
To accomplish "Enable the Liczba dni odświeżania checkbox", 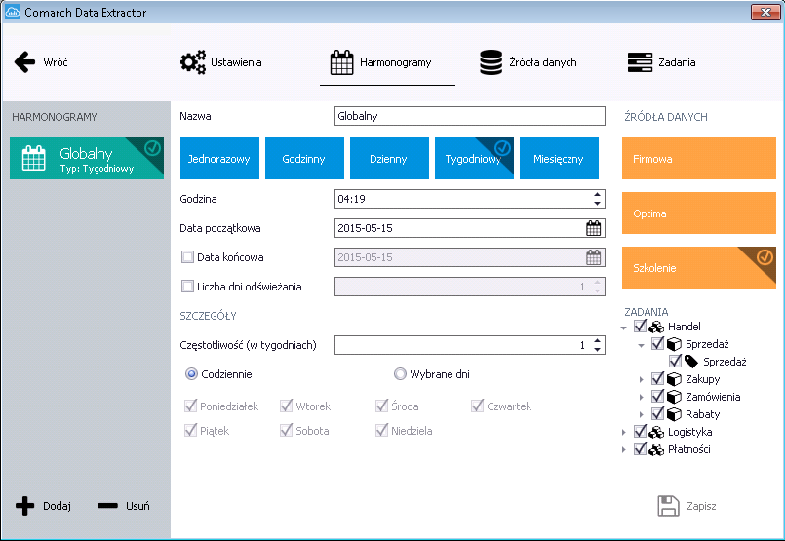I will (x=188, y=287).
